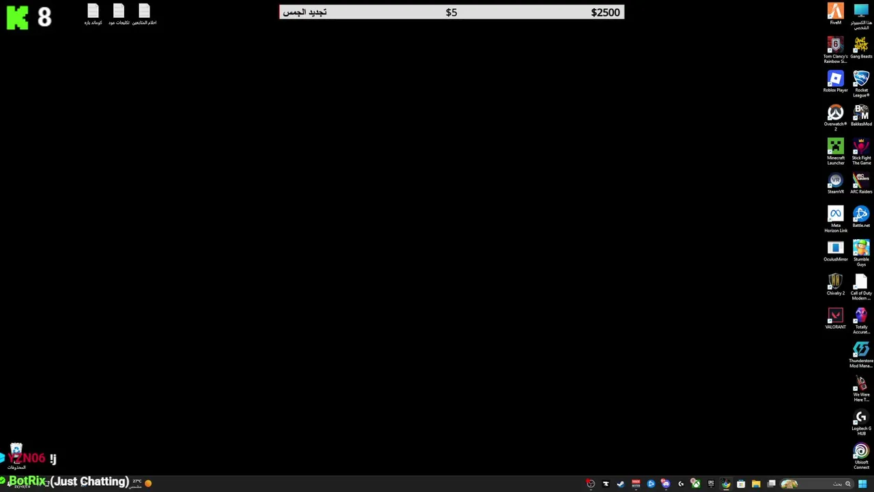Select the تكليجات عود text file

(119, 14)
